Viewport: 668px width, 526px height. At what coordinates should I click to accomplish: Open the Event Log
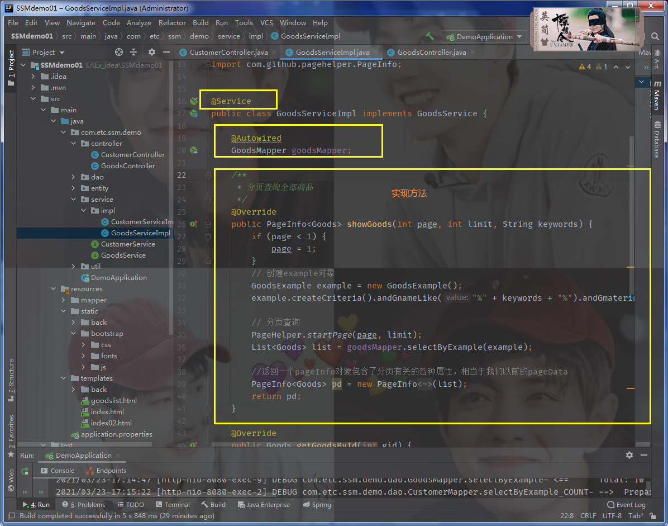click(626, 505)
